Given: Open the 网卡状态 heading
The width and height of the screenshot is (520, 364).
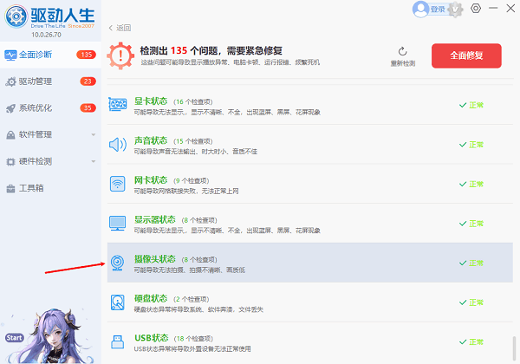Looking at the screenshot, I should (151, 180).
